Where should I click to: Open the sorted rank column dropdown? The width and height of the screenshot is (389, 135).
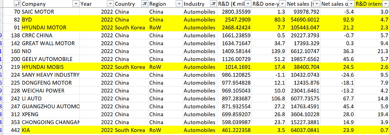(x=17, y=4)
